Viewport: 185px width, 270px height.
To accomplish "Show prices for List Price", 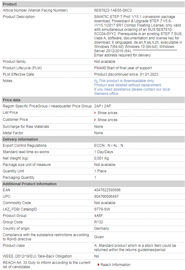I will [107, 113].
